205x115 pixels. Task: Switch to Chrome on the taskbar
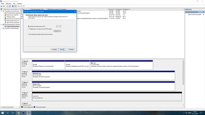tap(18, 113)
